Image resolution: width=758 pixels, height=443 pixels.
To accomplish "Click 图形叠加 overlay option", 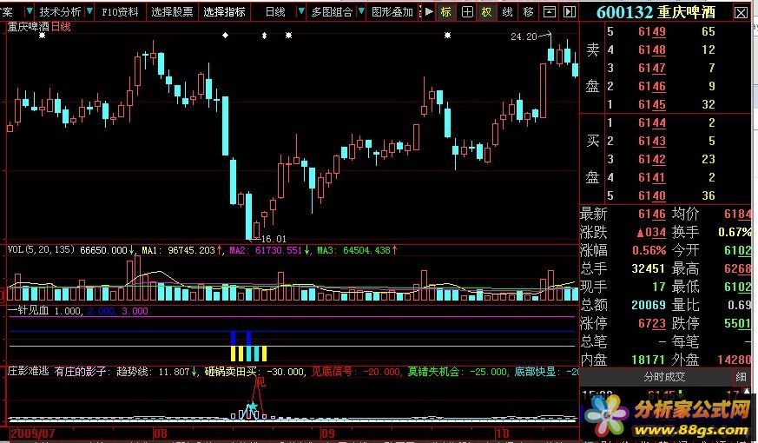I will [x=392, y=11].
